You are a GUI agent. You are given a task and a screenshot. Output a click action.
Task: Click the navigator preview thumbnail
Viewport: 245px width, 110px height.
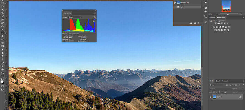click(226, 6)
